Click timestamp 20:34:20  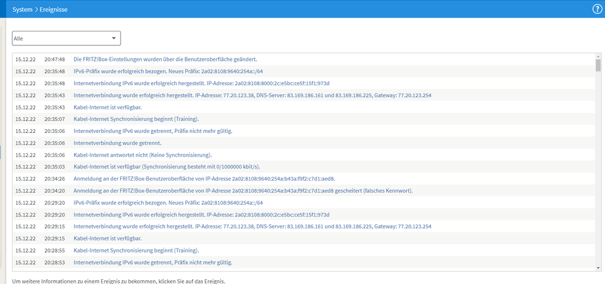tap(55, 191)
